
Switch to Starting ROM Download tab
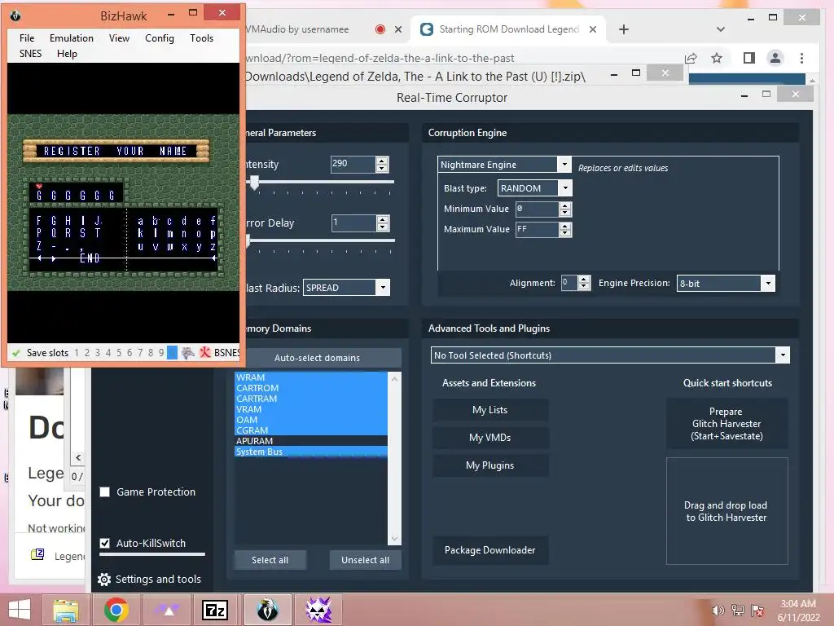(508, 29)
